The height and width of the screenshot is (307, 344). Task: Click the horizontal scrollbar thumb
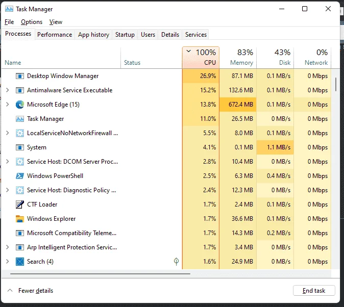pos(100,274)
